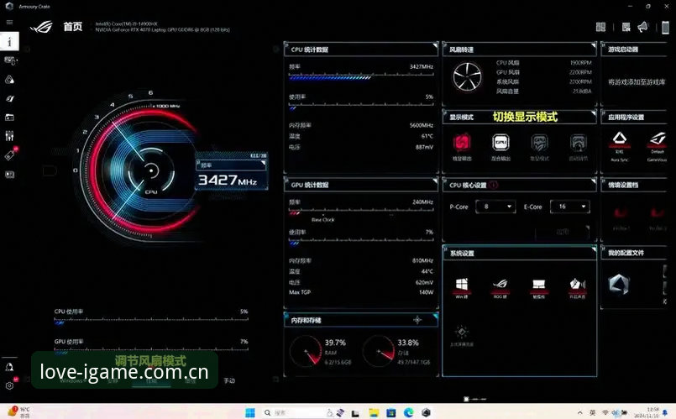Click the fan wheel icon in 风扇转速
The width and height of the screenshot is (676, 419).
(x=468, y=76)
